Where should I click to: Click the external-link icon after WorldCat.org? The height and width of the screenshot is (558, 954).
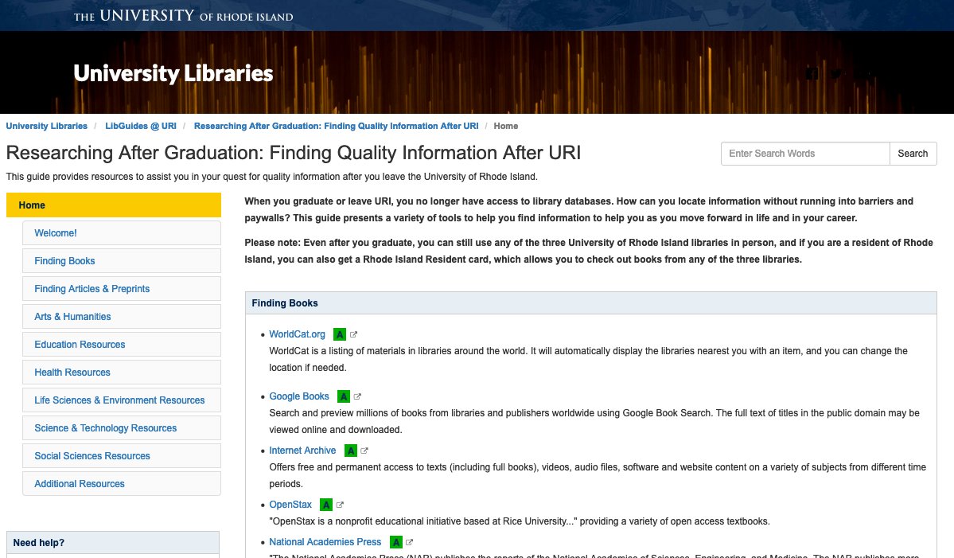[353, 334]
